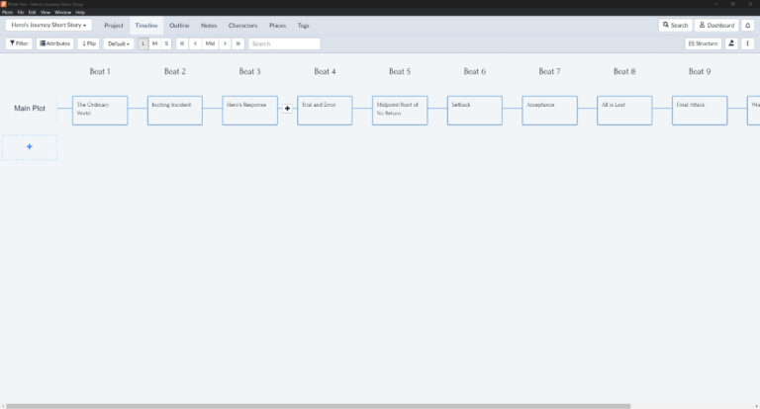This screenshot has width=760, height=409.
Task: Click the timeline Search input field
Action: (x=285, y=43)
